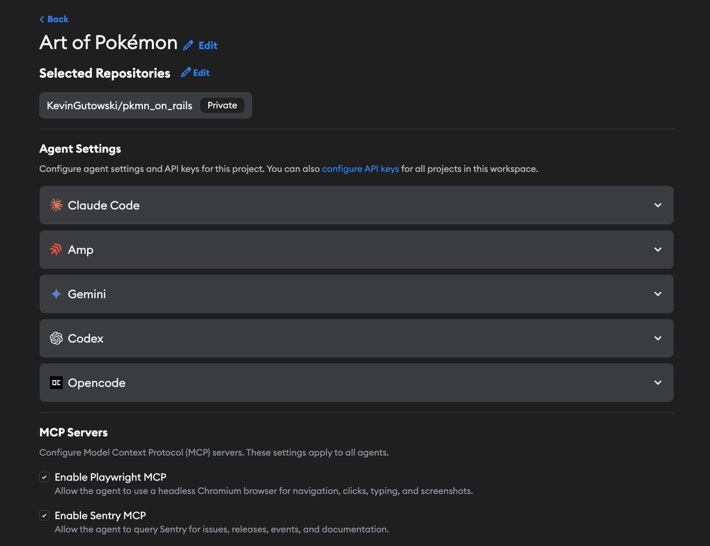Viewport: 710px width, 546px height.
Task: Open the configure API keys link
Action: (360, 169)
